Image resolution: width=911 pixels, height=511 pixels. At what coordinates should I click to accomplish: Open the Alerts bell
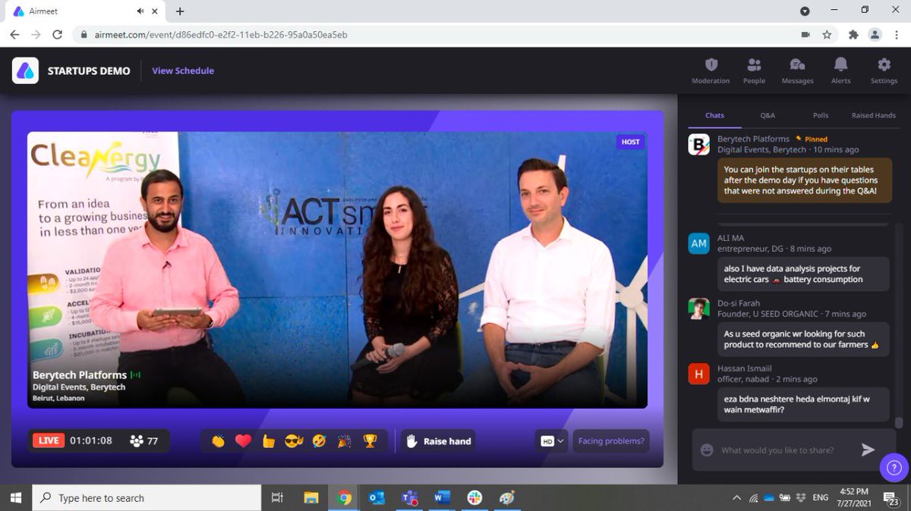(840, 71)
